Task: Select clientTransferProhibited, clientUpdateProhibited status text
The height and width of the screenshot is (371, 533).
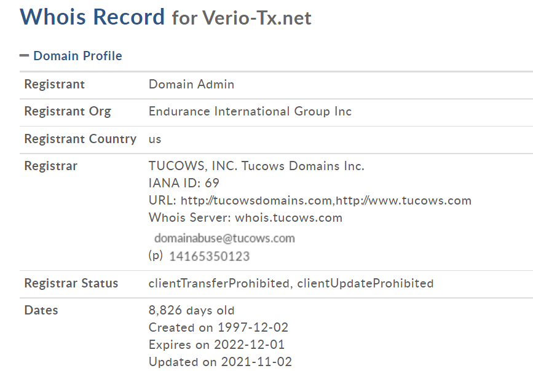Action: coord(291,283)
